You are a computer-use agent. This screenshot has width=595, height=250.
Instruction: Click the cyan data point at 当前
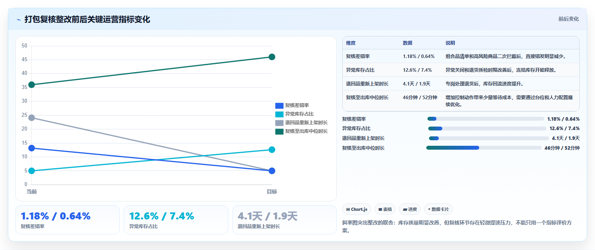[32, 171]
